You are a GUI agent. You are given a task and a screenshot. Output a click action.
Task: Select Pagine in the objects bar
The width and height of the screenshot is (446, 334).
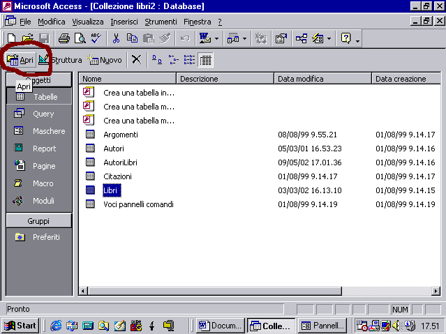click(x=39, y=166)
